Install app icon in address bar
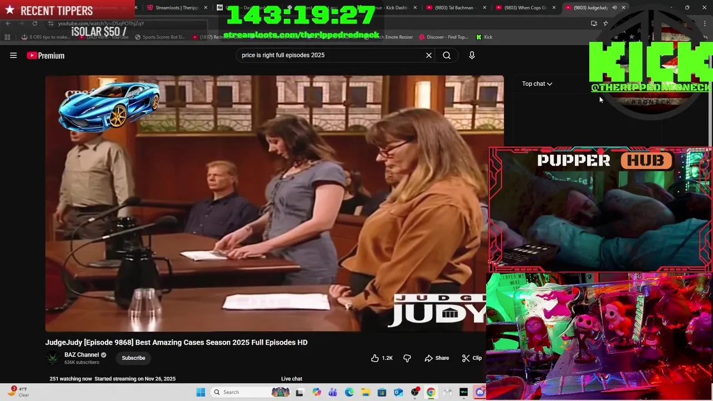Screen dimensions: 713x401 point(594,23)
